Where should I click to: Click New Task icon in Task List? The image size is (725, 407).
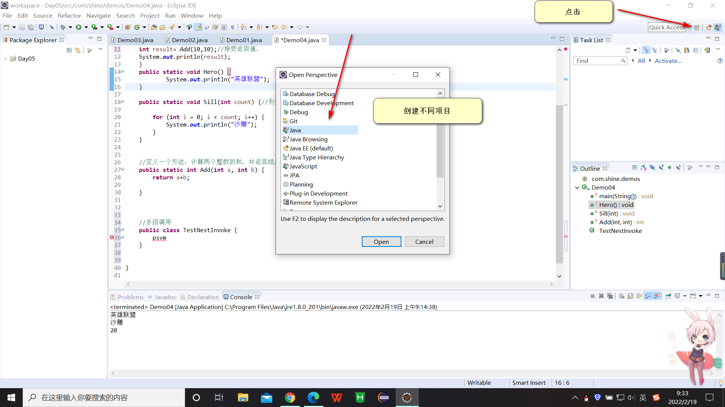tap(628, 50)
